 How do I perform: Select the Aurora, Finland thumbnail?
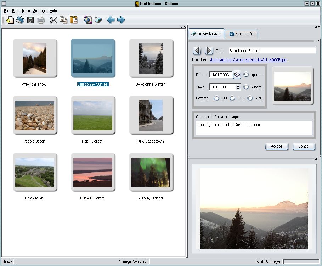pos(151,173)
